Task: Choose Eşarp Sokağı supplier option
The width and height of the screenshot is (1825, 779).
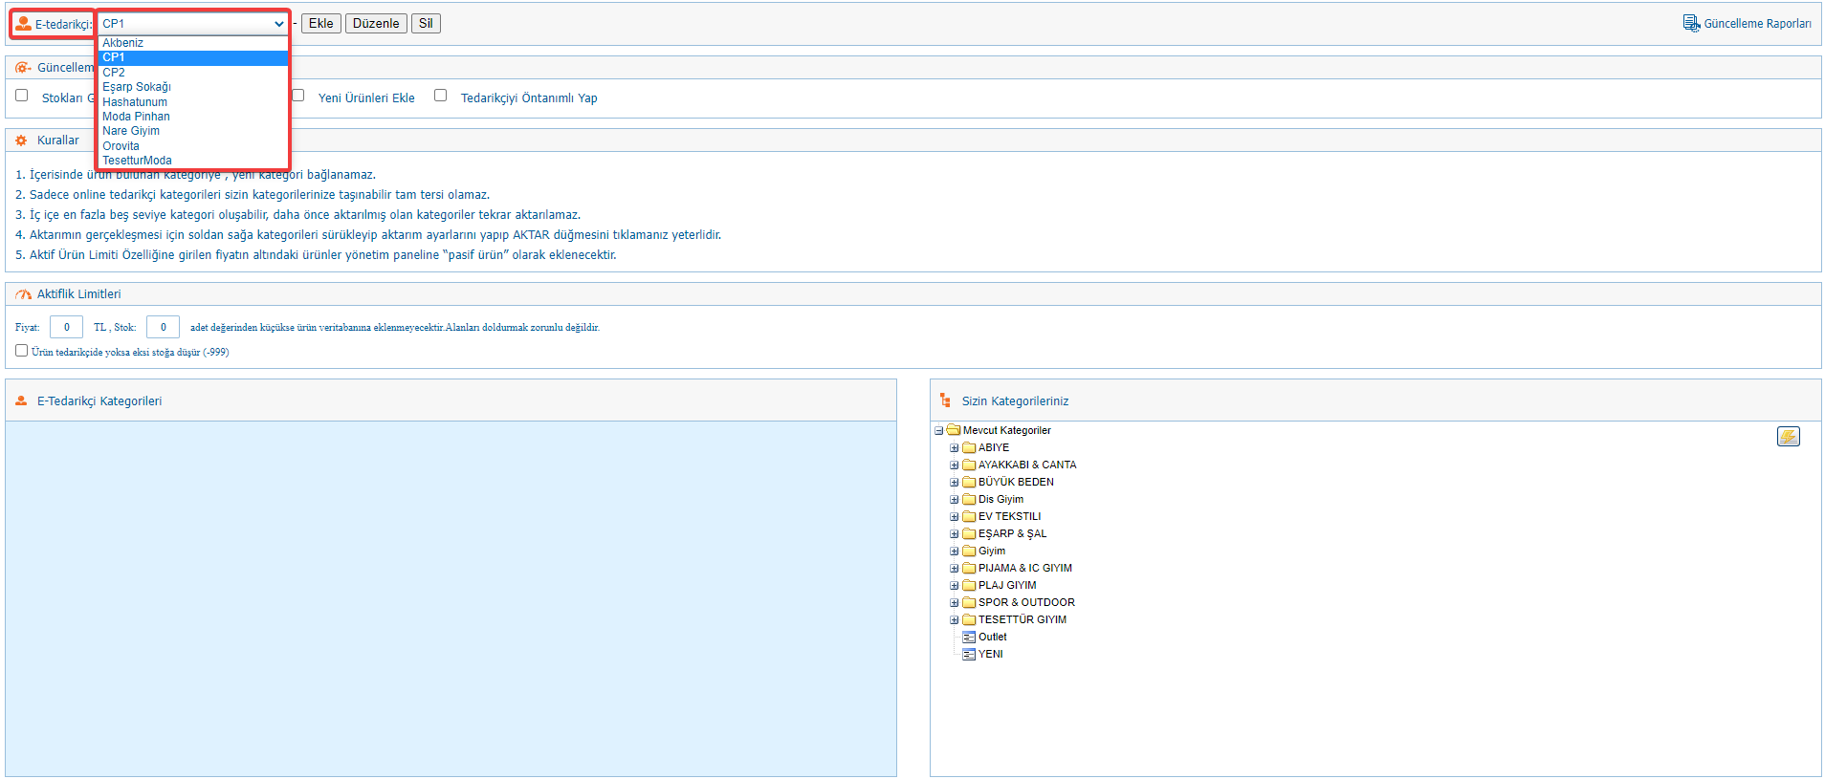Action: pos(194,87)
